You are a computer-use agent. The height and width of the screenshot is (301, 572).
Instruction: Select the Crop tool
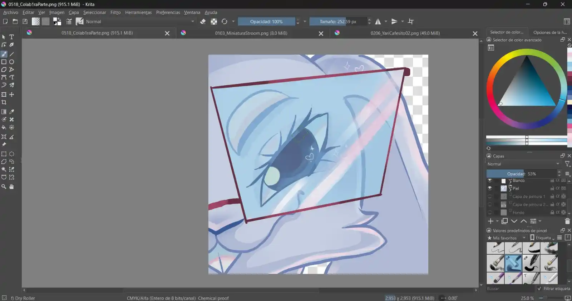pos(4,102)
